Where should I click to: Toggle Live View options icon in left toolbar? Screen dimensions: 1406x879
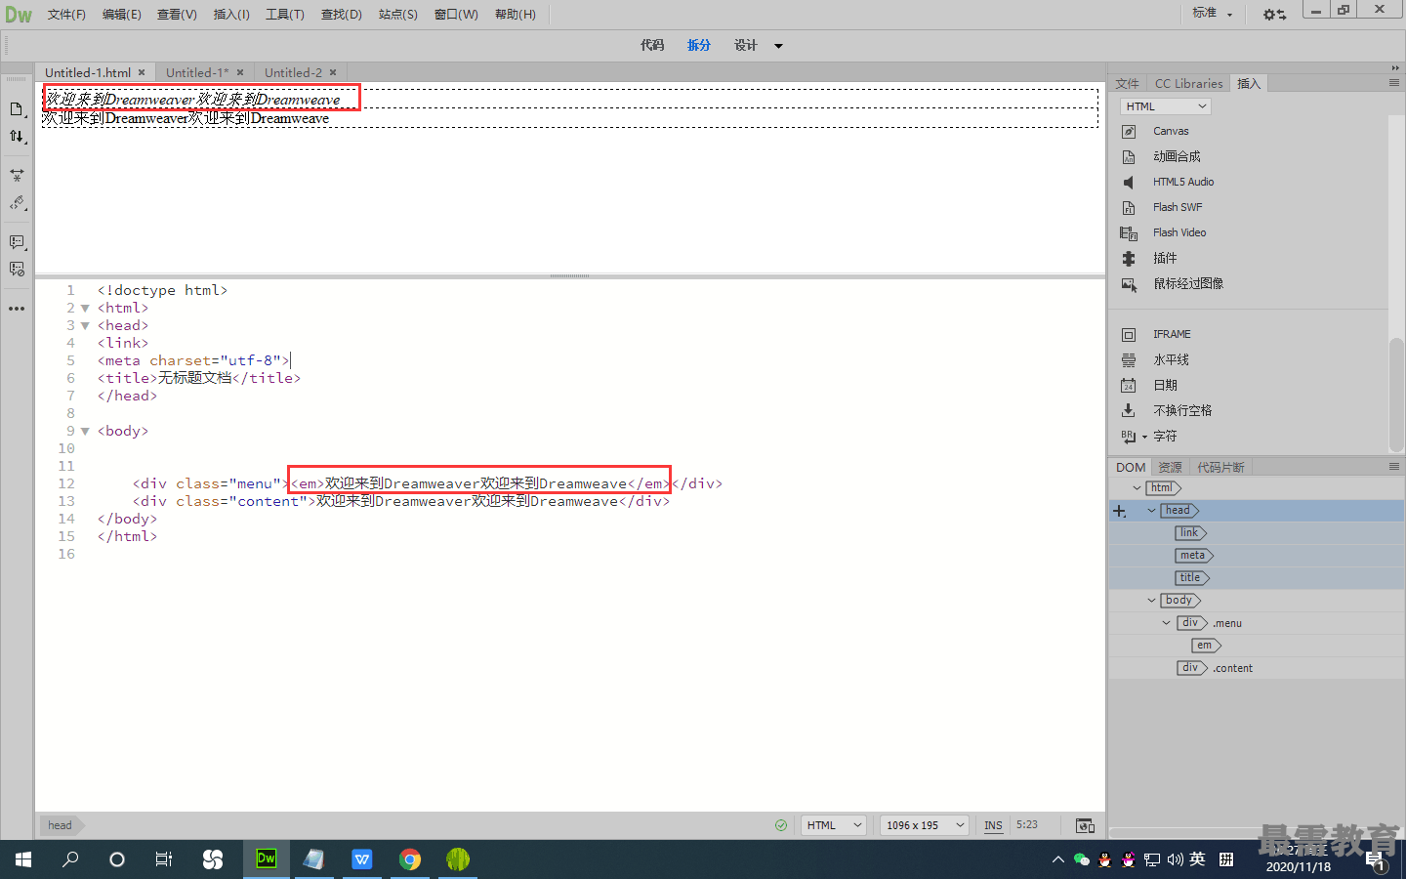17,176
